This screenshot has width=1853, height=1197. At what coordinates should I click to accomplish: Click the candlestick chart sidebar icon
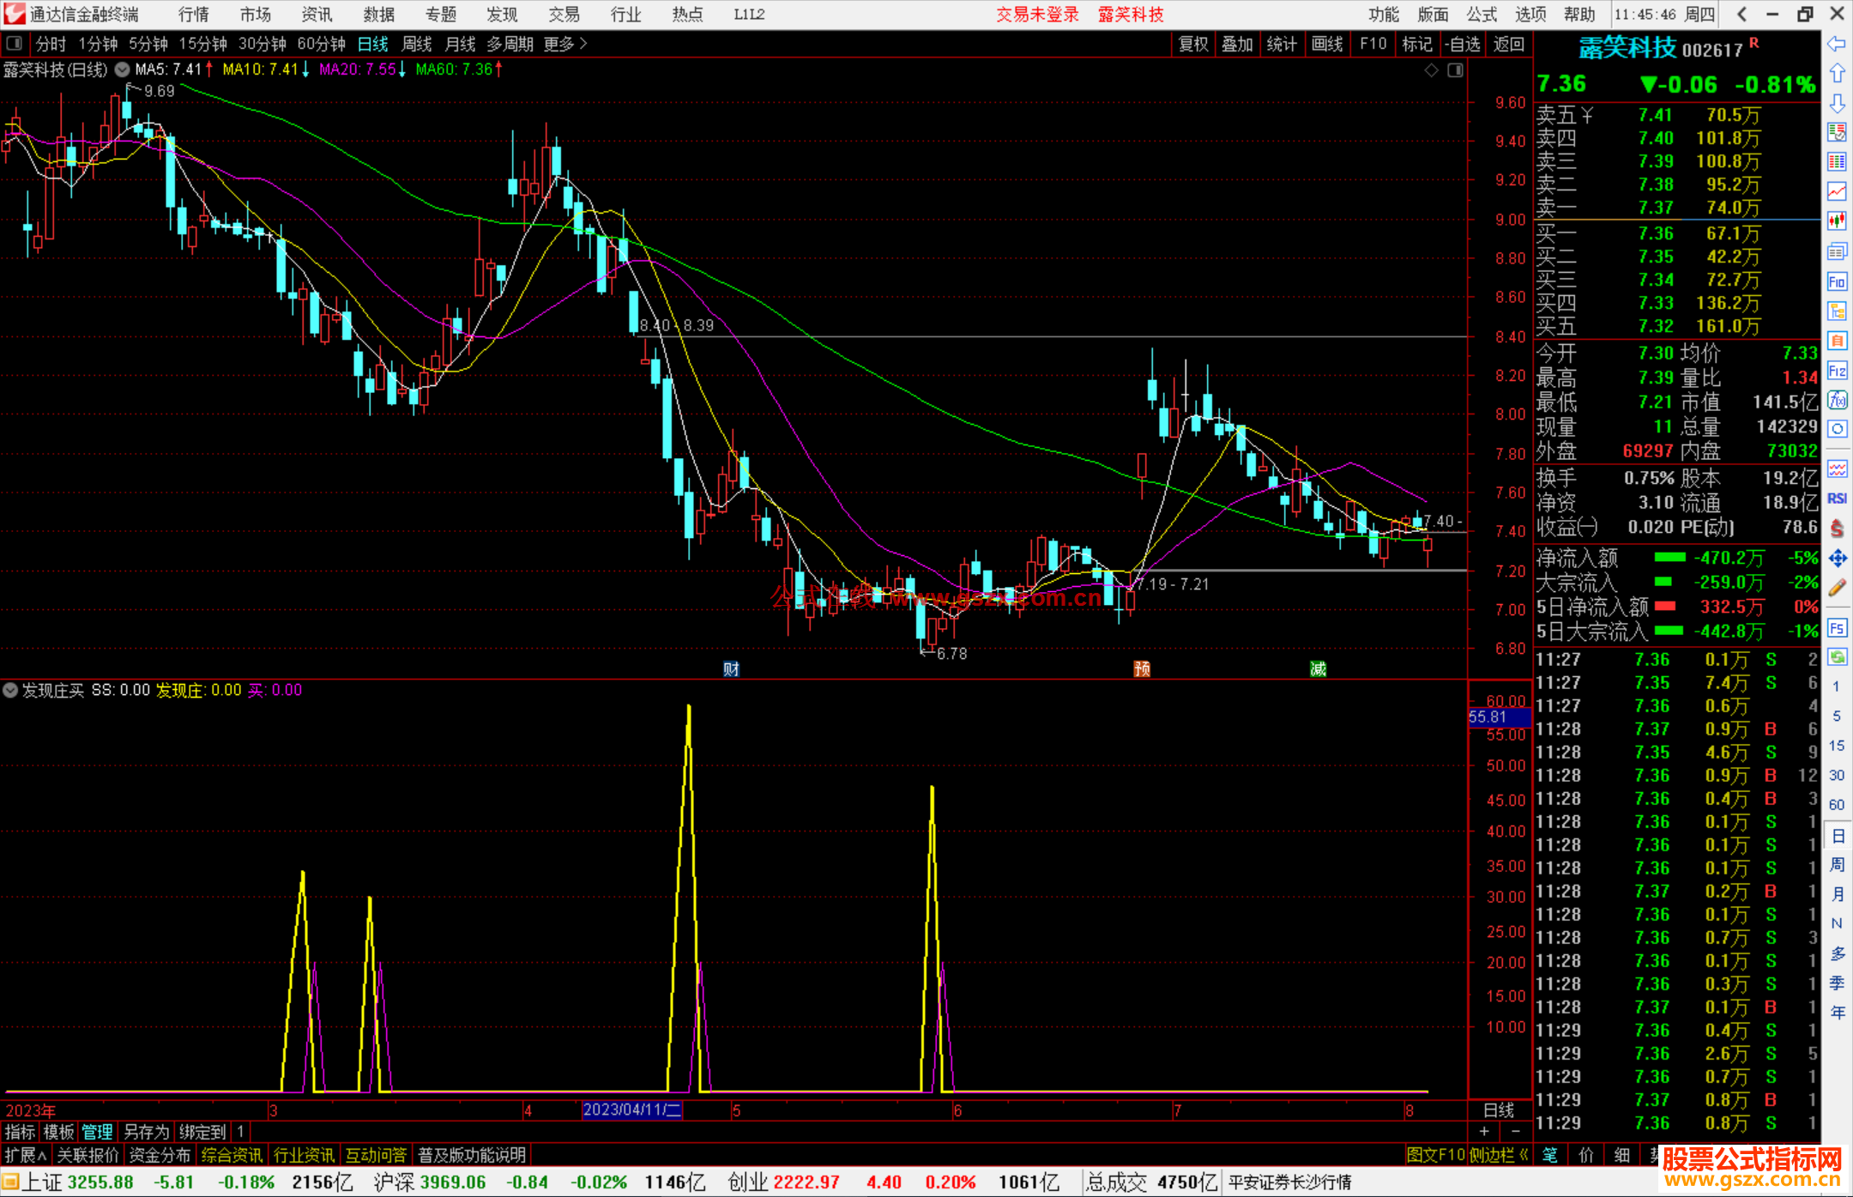click(1837, 221)
